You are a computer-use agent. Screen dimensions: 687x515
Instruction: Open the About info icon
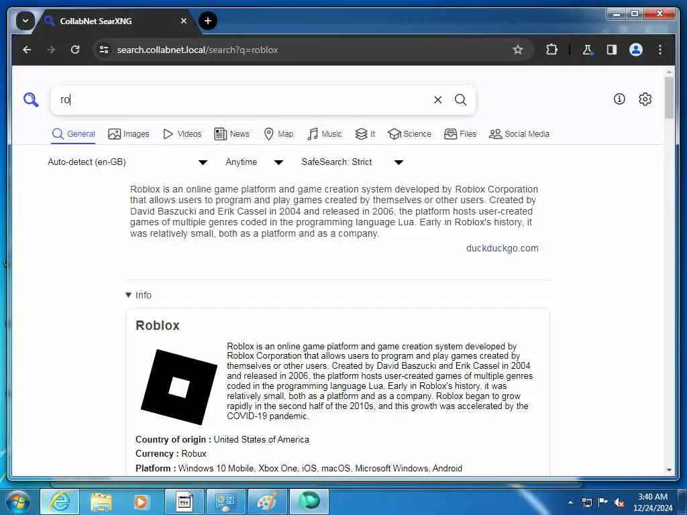coord(619,99)
